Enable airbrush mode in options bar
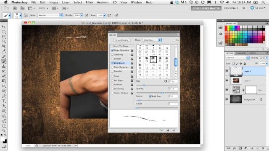This screenshot has height=151, width=269. 109,16
